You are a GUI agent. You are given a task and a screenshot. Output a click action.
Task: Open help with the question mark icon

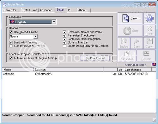click(149, 18)
